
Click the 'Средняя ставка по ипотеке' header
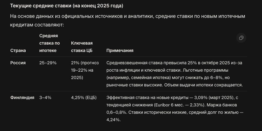[49, 43]
